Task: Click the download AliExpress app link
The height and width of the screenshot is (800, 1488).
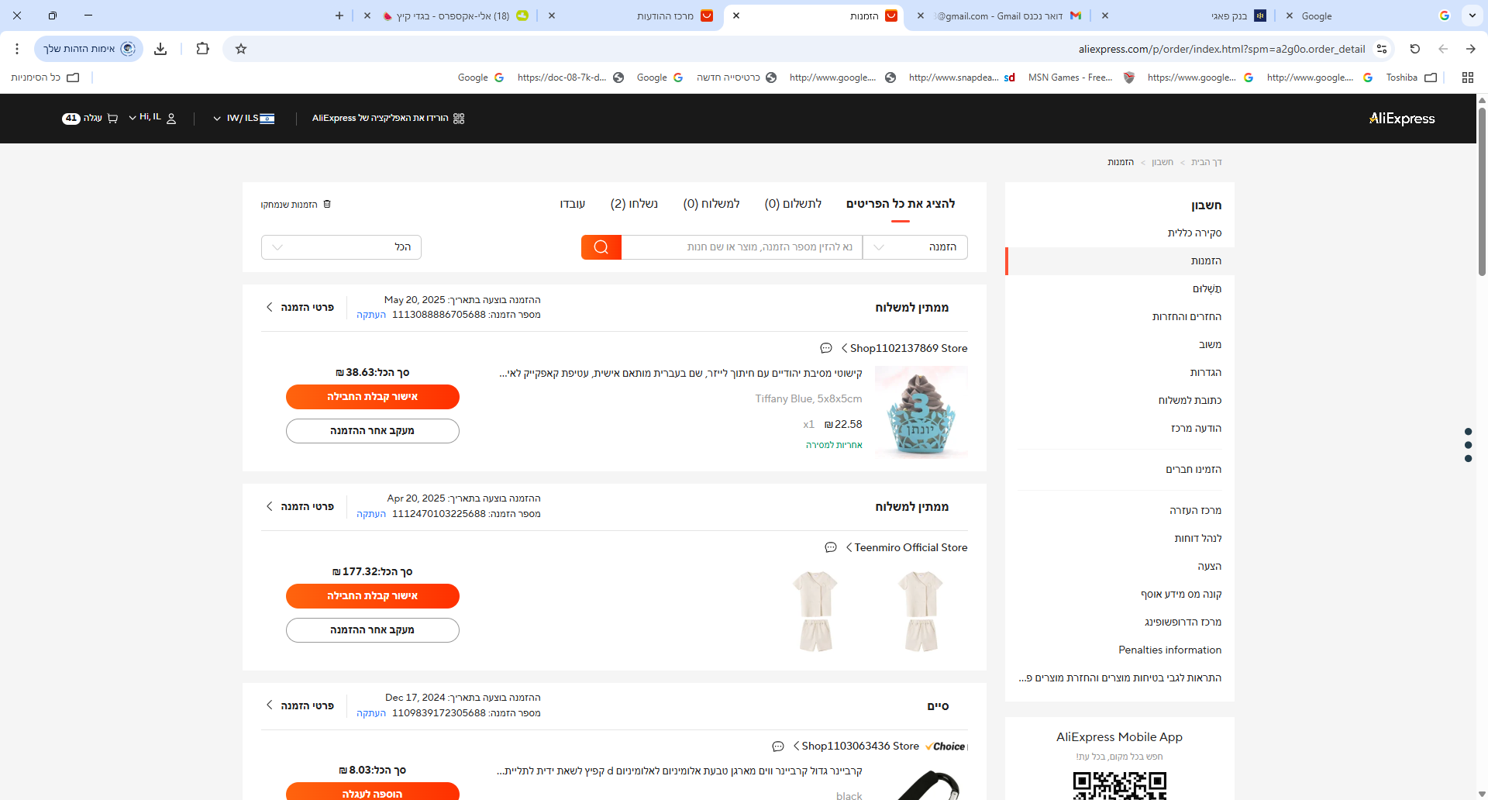Action: coord(388,119)
